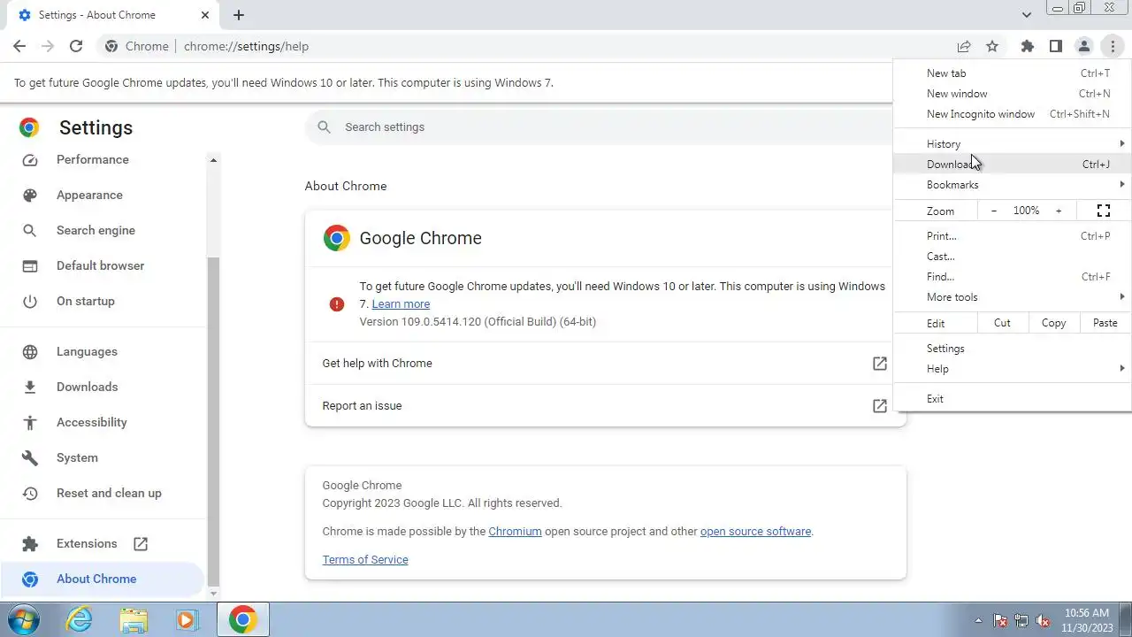1132x637 pixels.
Task: Choose Downloads from Chrome menu
Action: coord(1013,164)
